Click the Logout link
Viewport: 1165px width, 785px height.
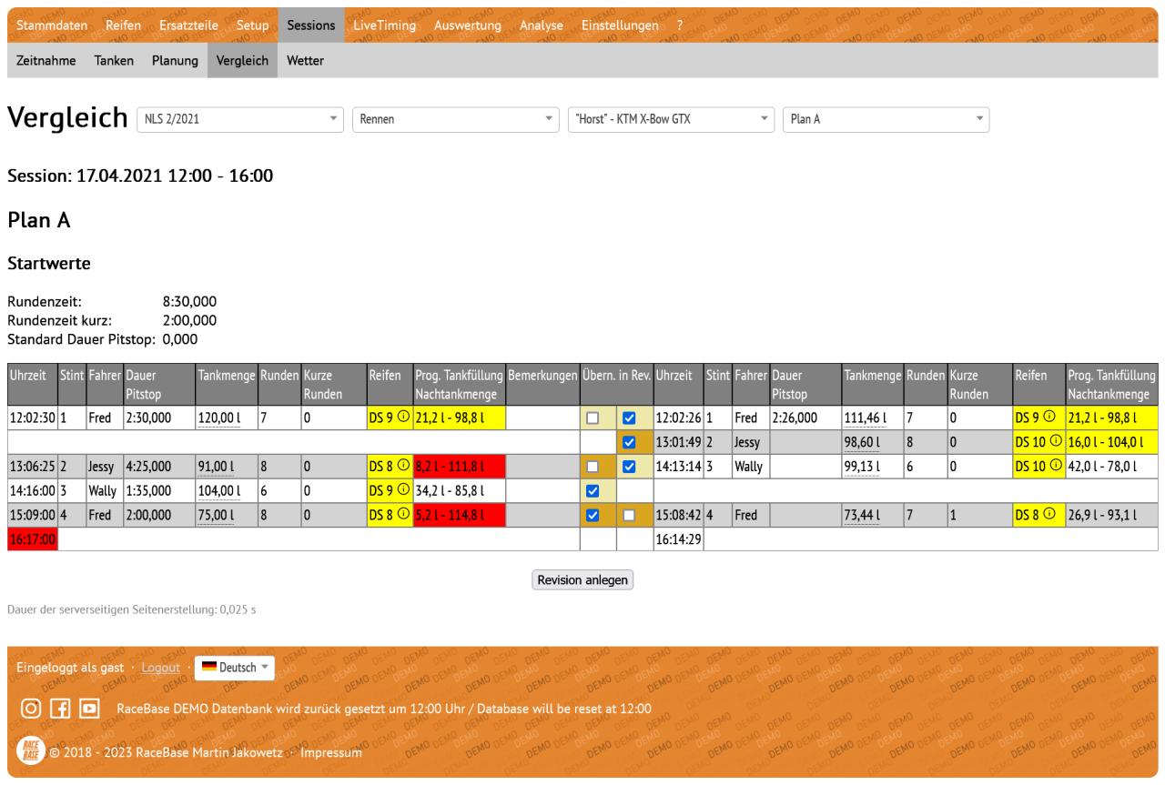(x=161, y=668)
